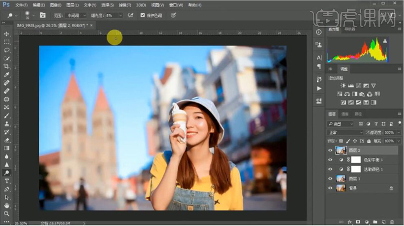Image resolution: width=404 pixels, height=226 pixels.
Task: Open the layer blend mode 正常 dropdown
Action: [x=345, y=133]
